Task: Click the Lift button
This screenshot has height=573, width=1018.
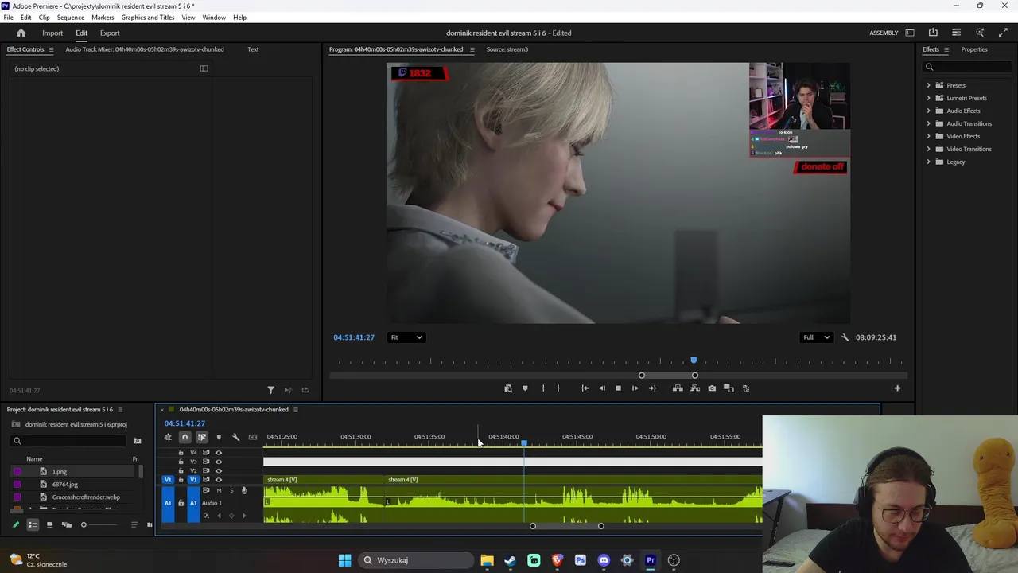Action: 678,388
